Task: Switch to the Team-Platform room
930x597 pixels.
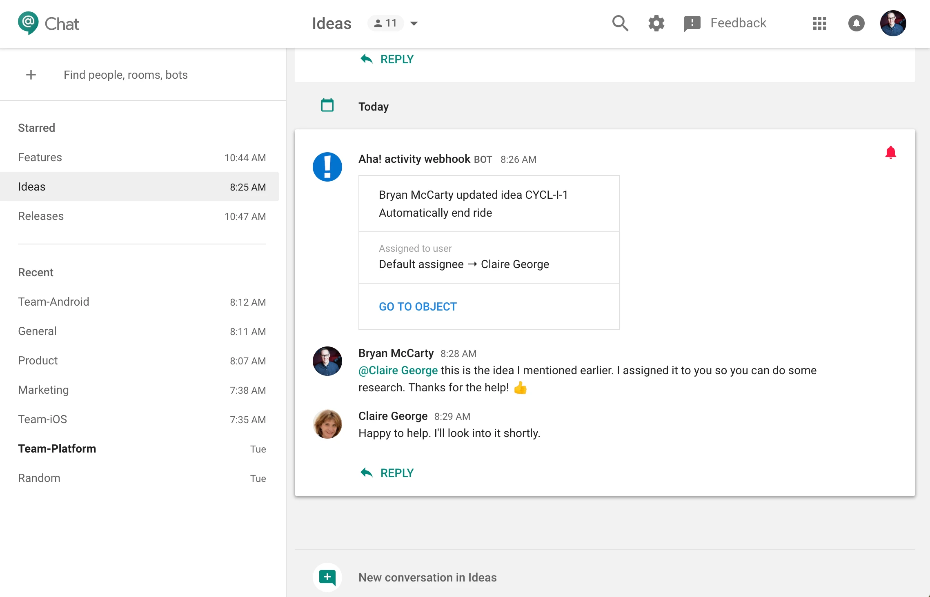Action: tap(57, 448)
